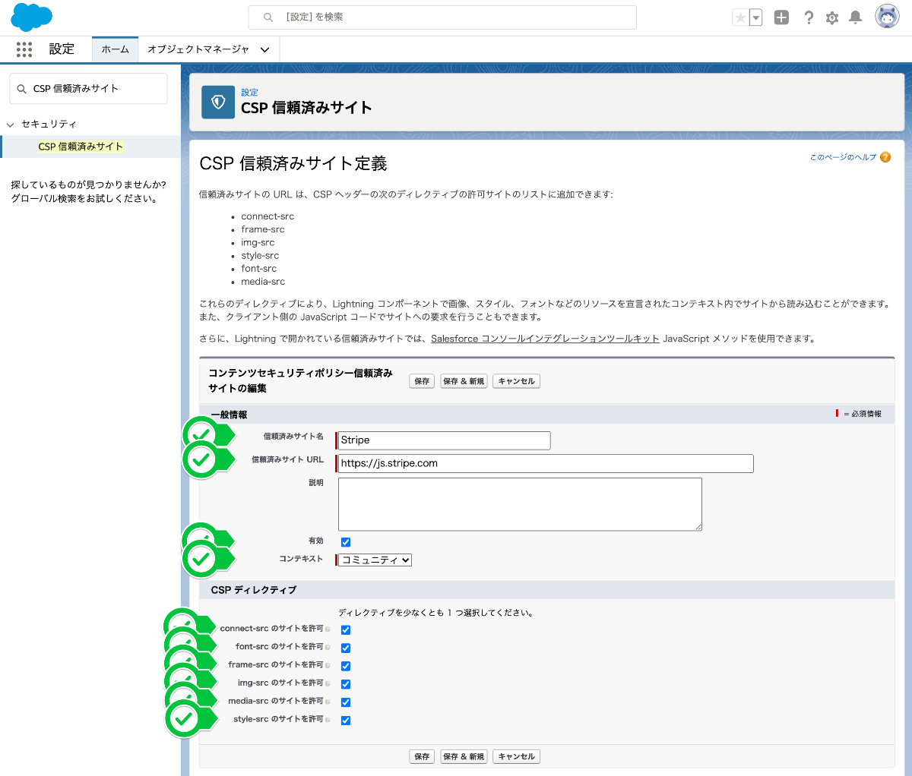Focus the 信頼済みサイト名 field

(444, 440)
